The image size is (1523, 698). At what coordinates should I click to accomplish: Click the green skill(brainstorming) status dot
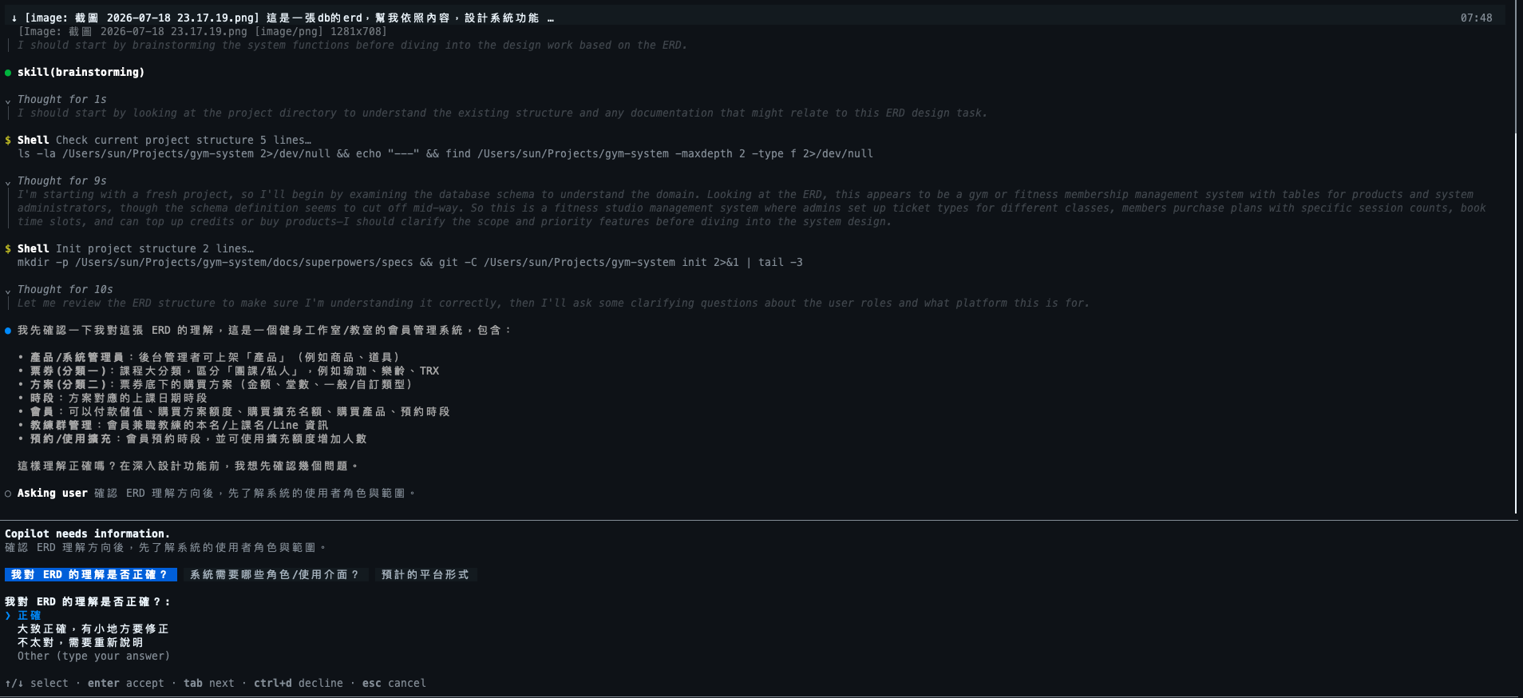click(x=8, y=73)
